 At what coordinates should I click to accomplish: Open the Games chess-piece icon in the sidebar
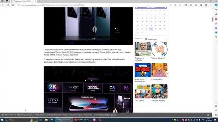click(216, 23)
